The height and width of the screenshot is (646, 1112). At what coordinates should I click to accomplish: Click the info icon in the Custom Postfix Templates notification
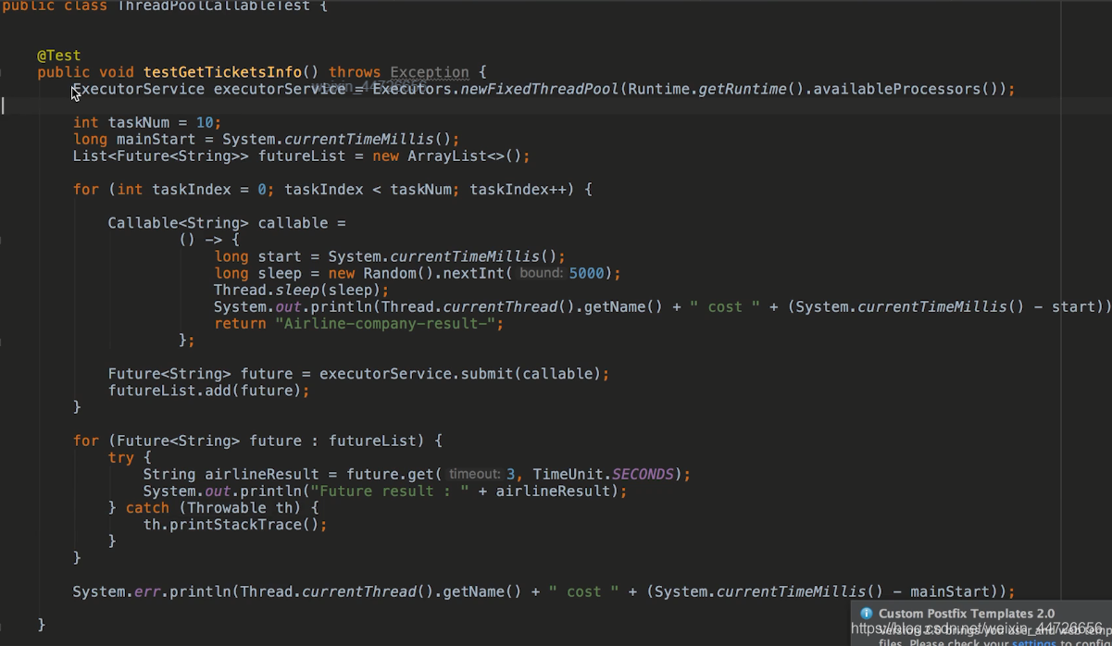click(867, 614)
